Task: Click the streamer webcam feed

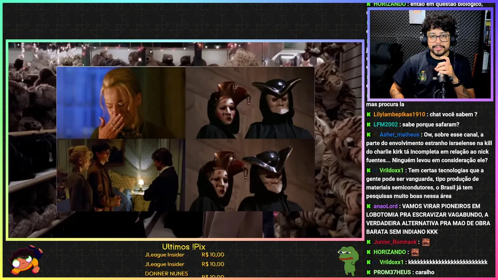Action: click(430, 54)
